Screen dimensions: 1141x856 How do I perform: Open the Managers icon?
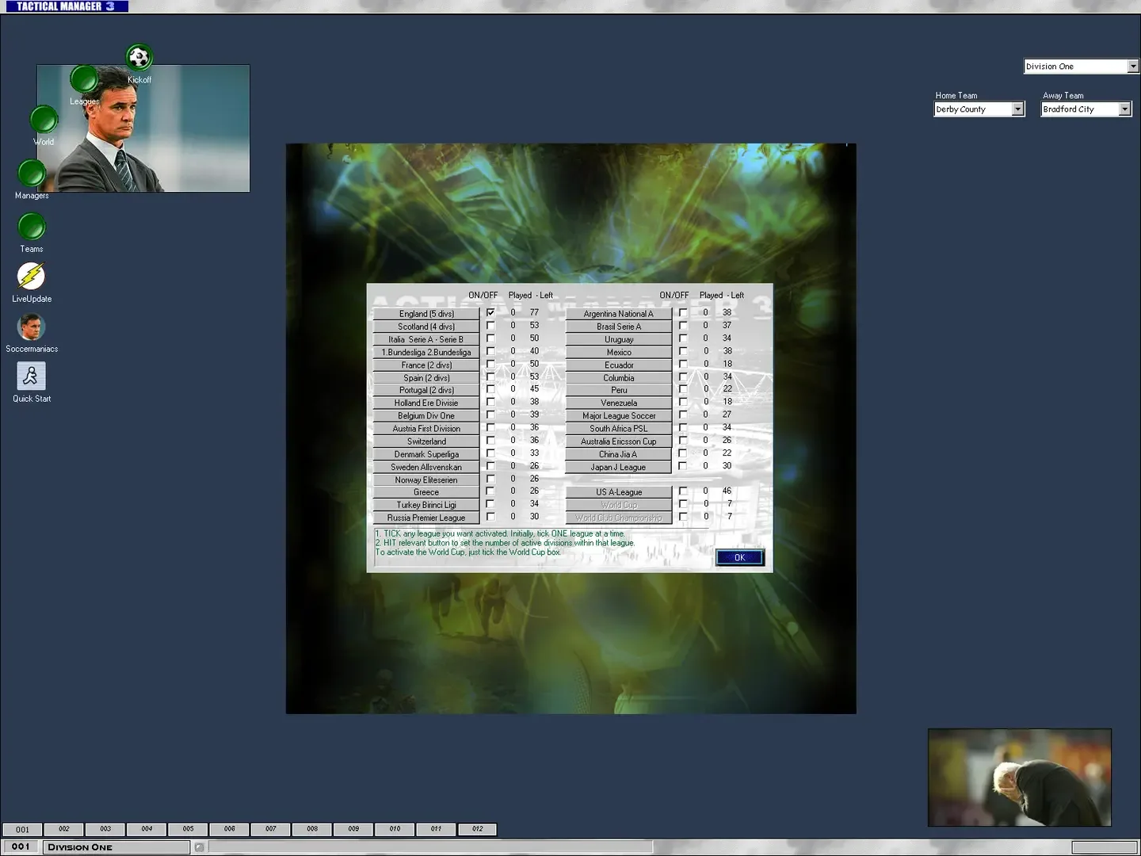coord(32,173)
